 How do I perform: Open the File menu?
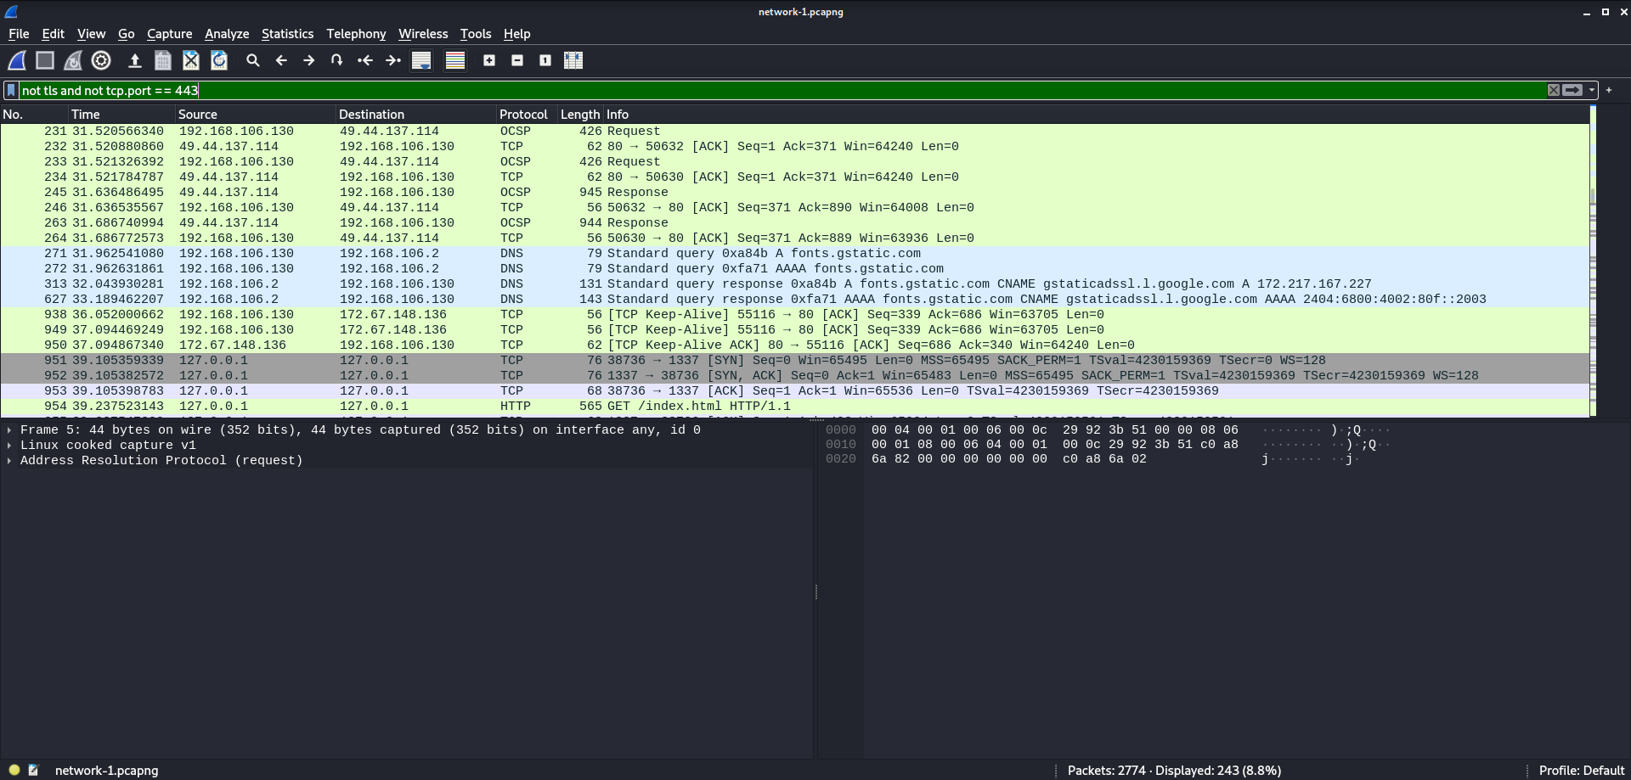pyautogui.click(x=19, y=34)
